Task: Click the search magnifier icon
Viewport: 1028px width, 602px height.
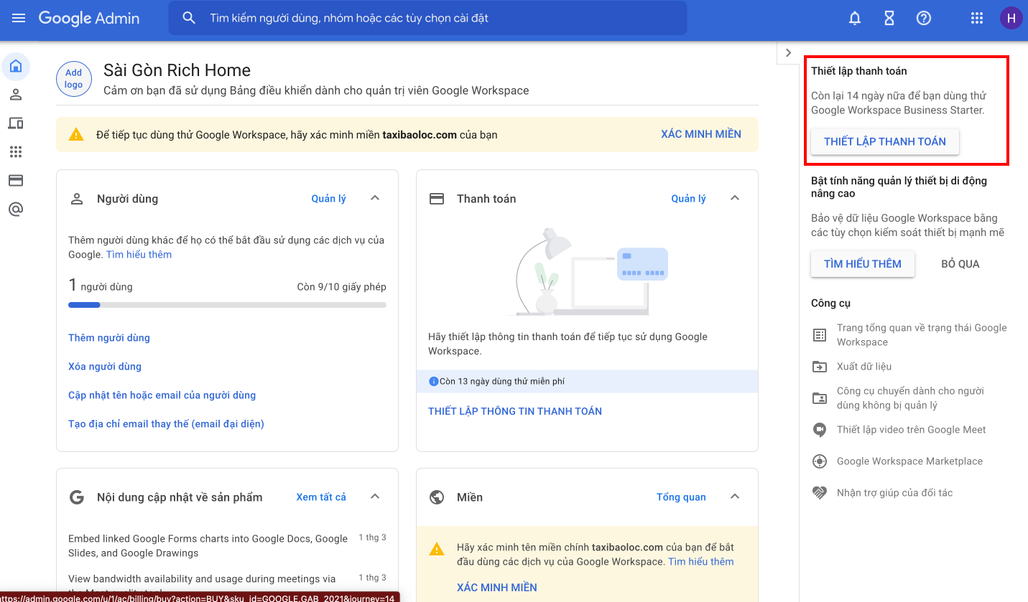Action: 189,18
